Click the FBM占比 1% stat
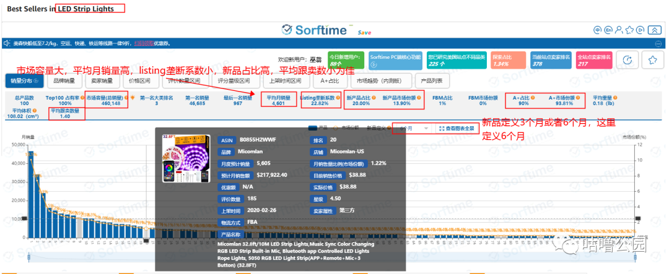 (x=444, y=100)
